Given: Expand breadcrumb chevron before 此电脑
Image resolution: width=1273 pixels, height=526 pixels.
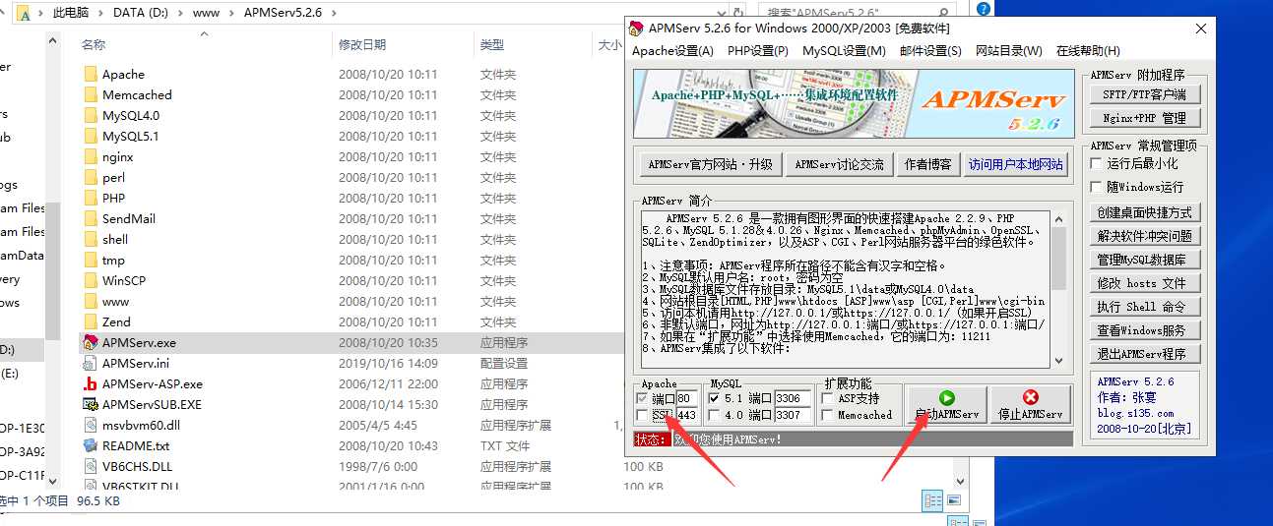Looking at the screenshot, I should pyautogui.click(x=41, y=13).
